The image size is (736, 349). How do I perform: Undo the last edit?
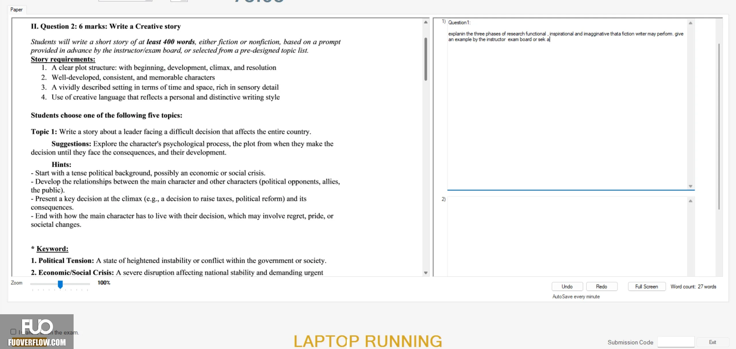pos(567,286)
